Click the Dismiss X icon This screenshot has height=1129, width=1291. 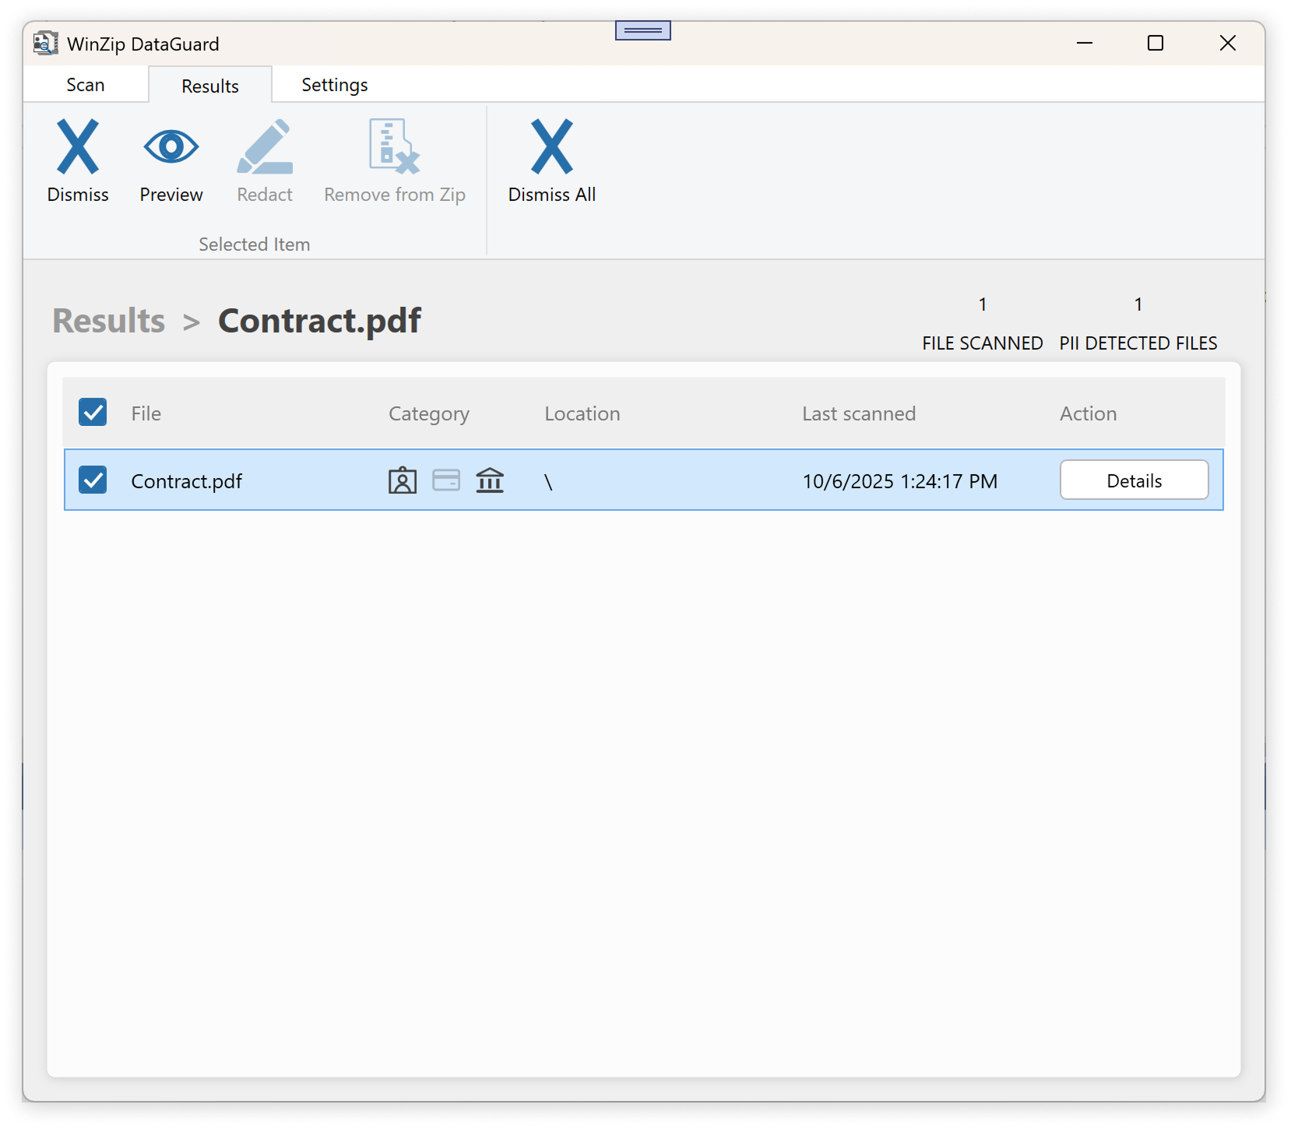[x=78, y=147]
